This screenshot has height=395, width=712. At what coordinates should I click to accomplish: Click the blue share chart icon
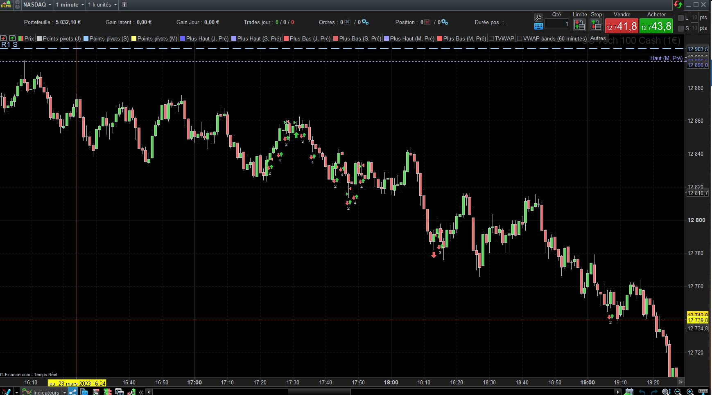point(73,392)
